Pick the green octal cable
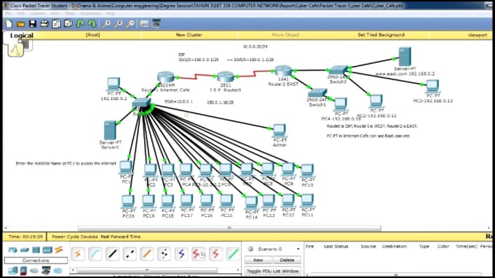The image size is (495, 278). pyautogui.click(x=233, y=254)
